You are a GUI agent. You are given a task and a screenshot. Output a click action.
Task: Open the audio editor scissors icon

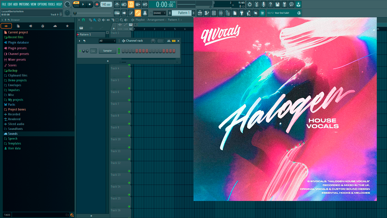click(257, 4)
